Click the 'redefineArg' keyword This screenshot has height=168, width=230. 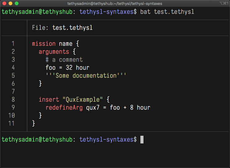pos(64,107)
